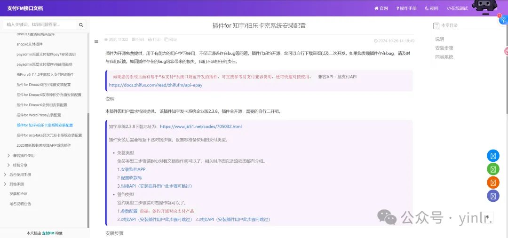Click the 支付FM接口文档 site title

[x=25, y=8]
